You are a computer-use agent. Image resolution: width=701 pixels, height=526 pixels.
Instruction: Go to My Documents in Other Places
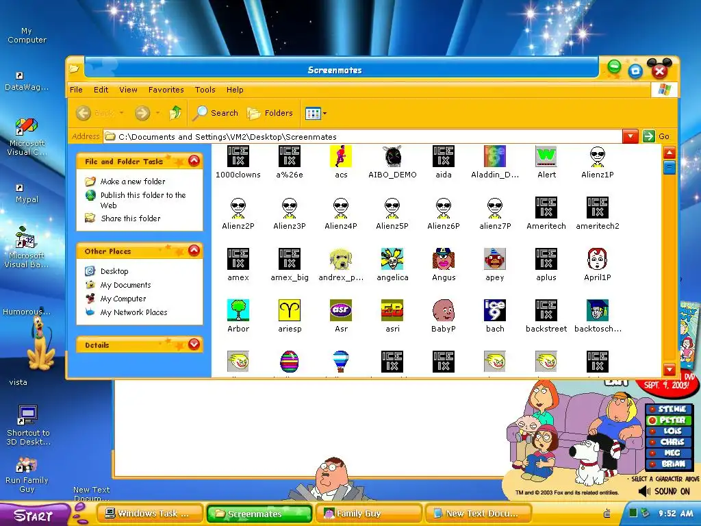tap(126, 285)
